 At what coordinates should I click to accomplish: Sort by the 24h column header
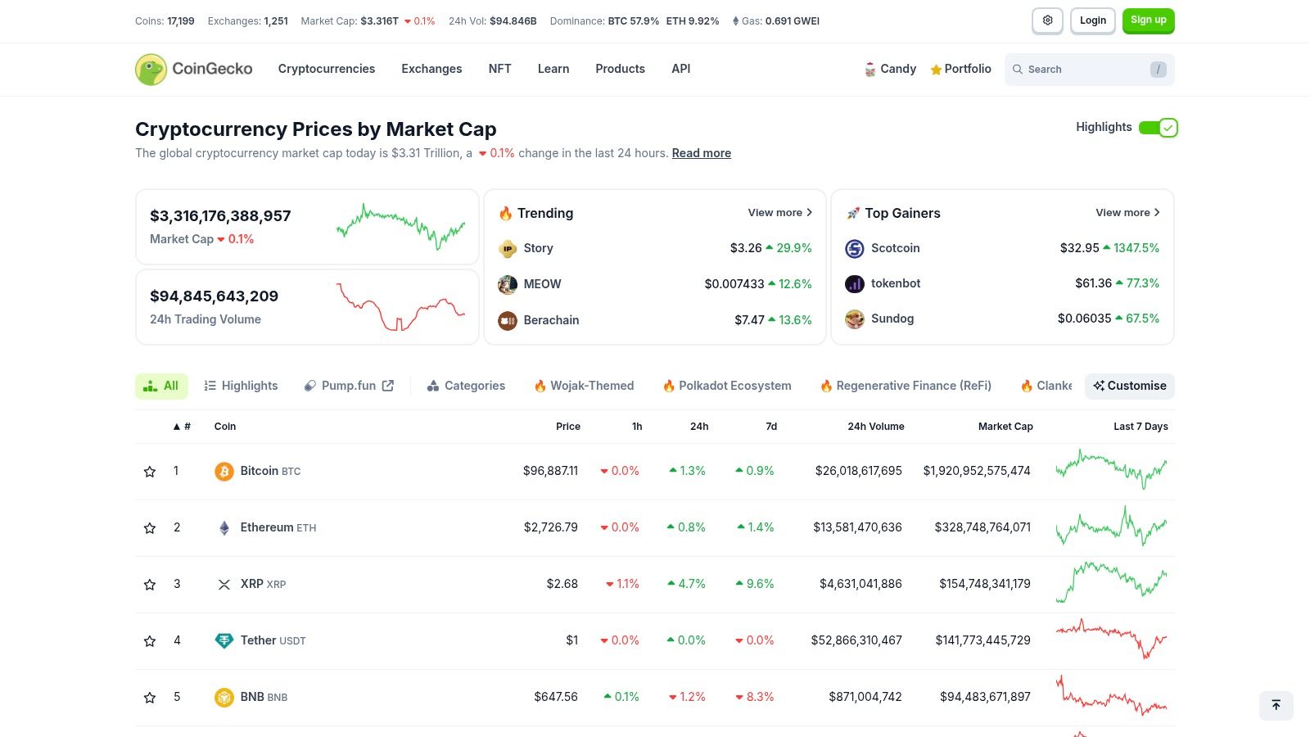click(699, 427)
